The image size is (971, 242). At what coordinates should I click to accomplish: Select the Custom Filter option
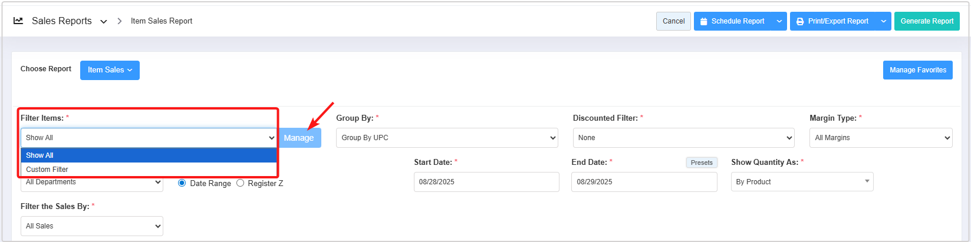click(x=47, y=170)
